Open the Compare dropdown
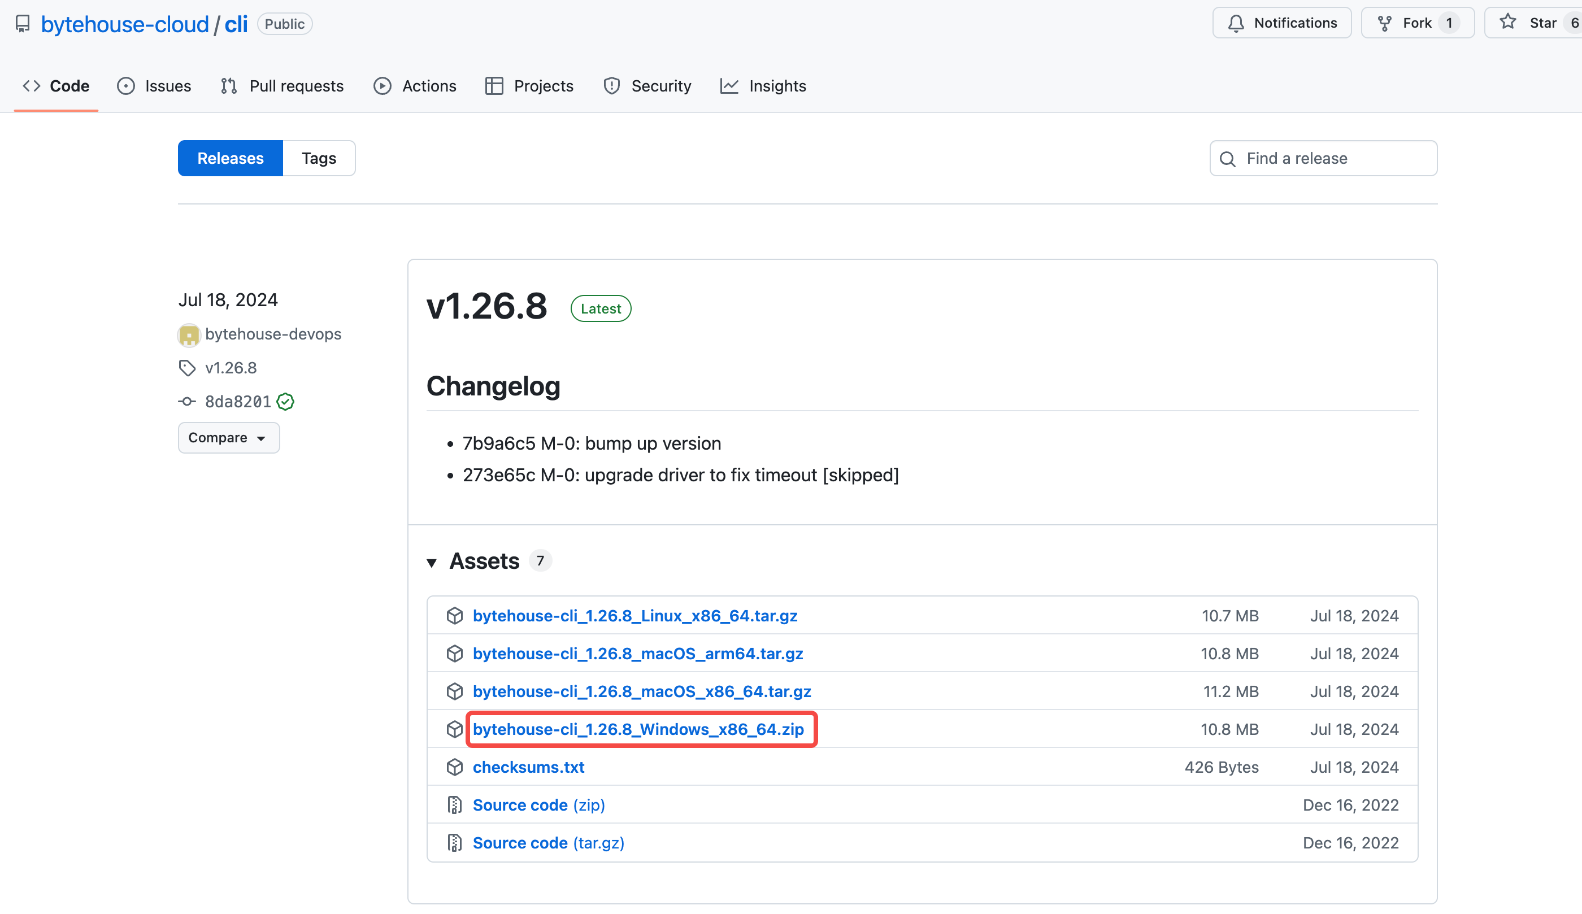 tap(228, 438)
